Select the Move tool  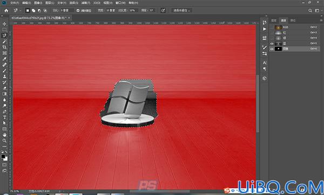click(x=4, y=24)
